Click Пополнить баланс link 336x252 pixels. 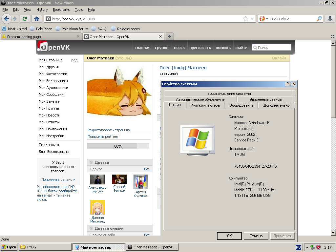tap(58, 179)
